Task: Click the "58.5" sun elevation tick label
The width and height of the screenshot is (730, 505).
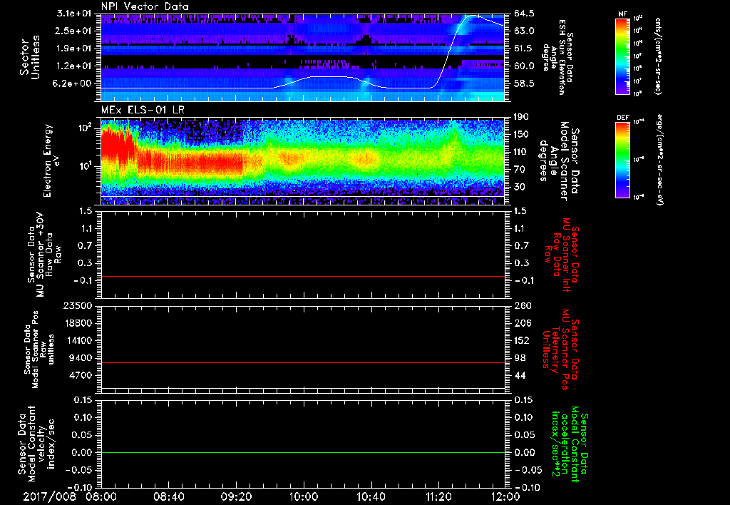Action: 524,84
